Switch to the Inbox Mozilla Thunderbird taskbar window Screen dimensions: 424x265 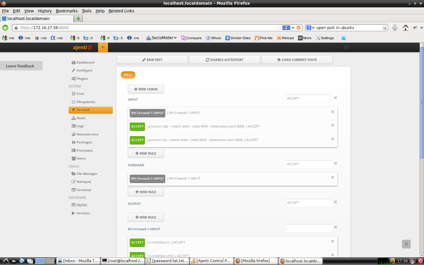pos(78,261)
